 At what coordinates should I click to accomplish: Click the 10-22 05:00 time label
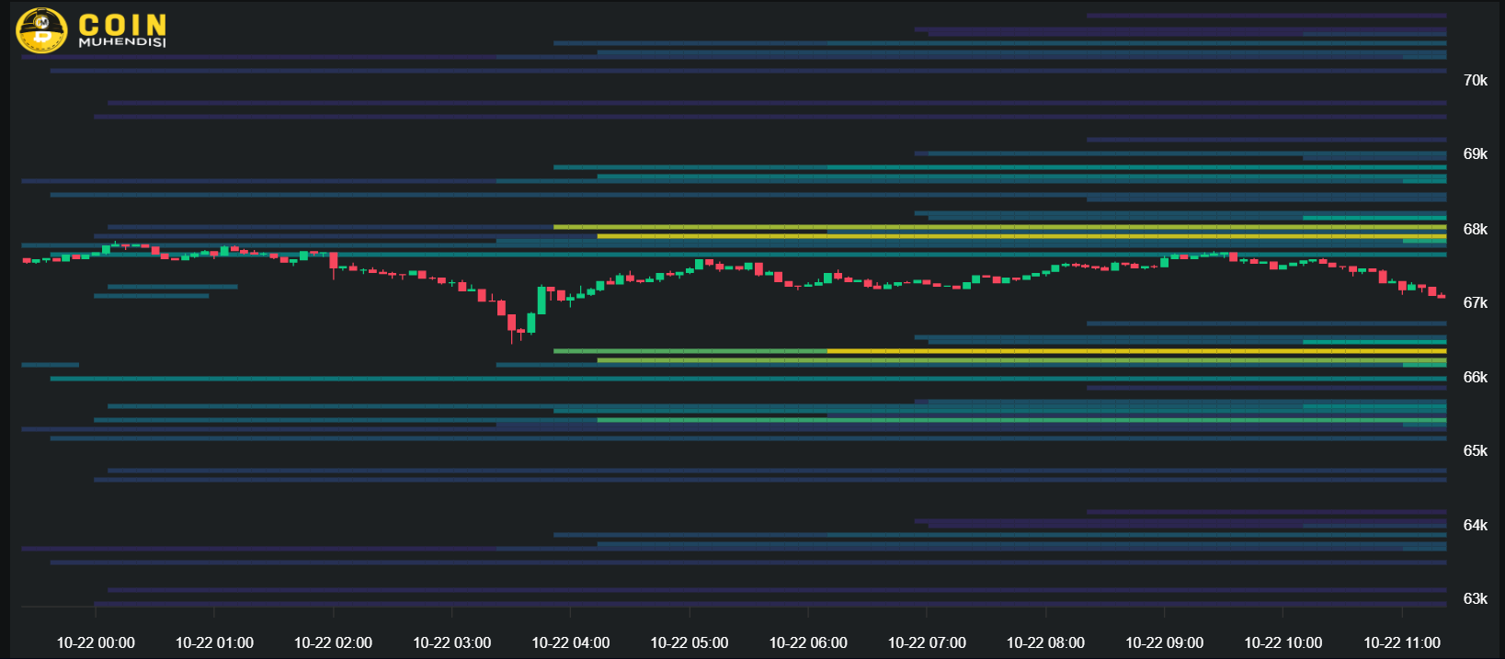pyautogui.click(x=690, y=642)
